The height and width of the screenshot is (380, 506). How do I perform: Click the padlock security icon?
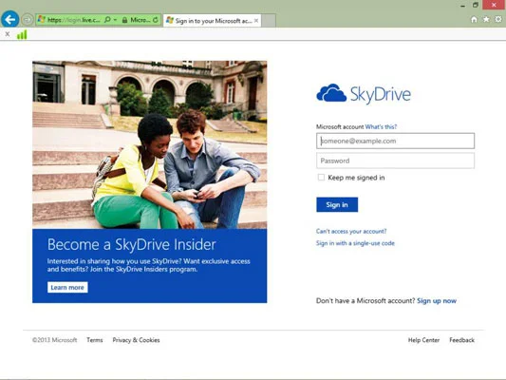point(124,20)
